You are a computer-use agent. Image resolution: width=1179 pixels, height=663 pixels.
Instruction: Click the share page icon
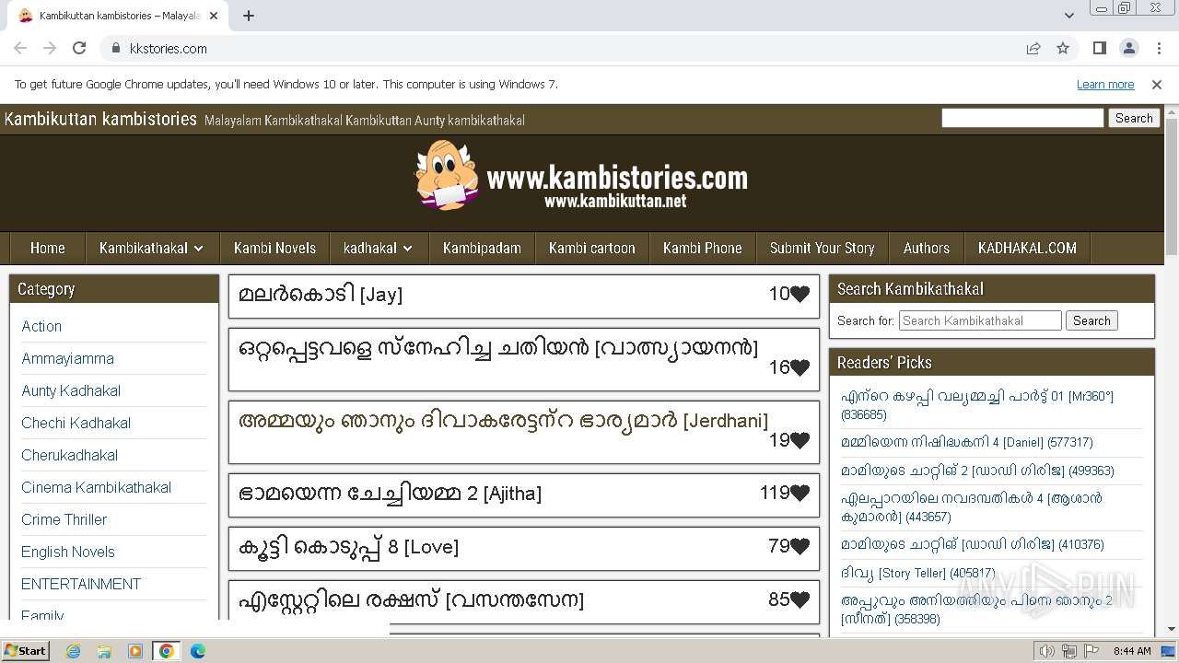coord(1033,48)
